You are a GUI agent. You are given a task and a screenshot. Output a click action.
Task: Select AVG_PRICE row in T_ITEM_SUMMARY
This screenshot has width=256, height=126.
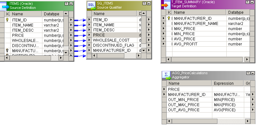click(x=208, y=39)
